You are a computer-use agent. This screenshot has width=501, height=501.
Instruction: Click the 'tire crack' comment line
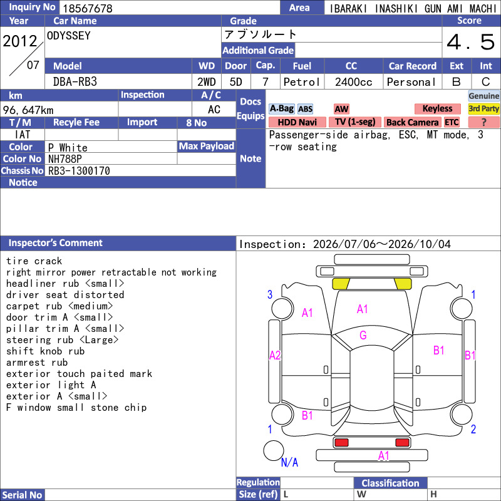pos(34,261)
